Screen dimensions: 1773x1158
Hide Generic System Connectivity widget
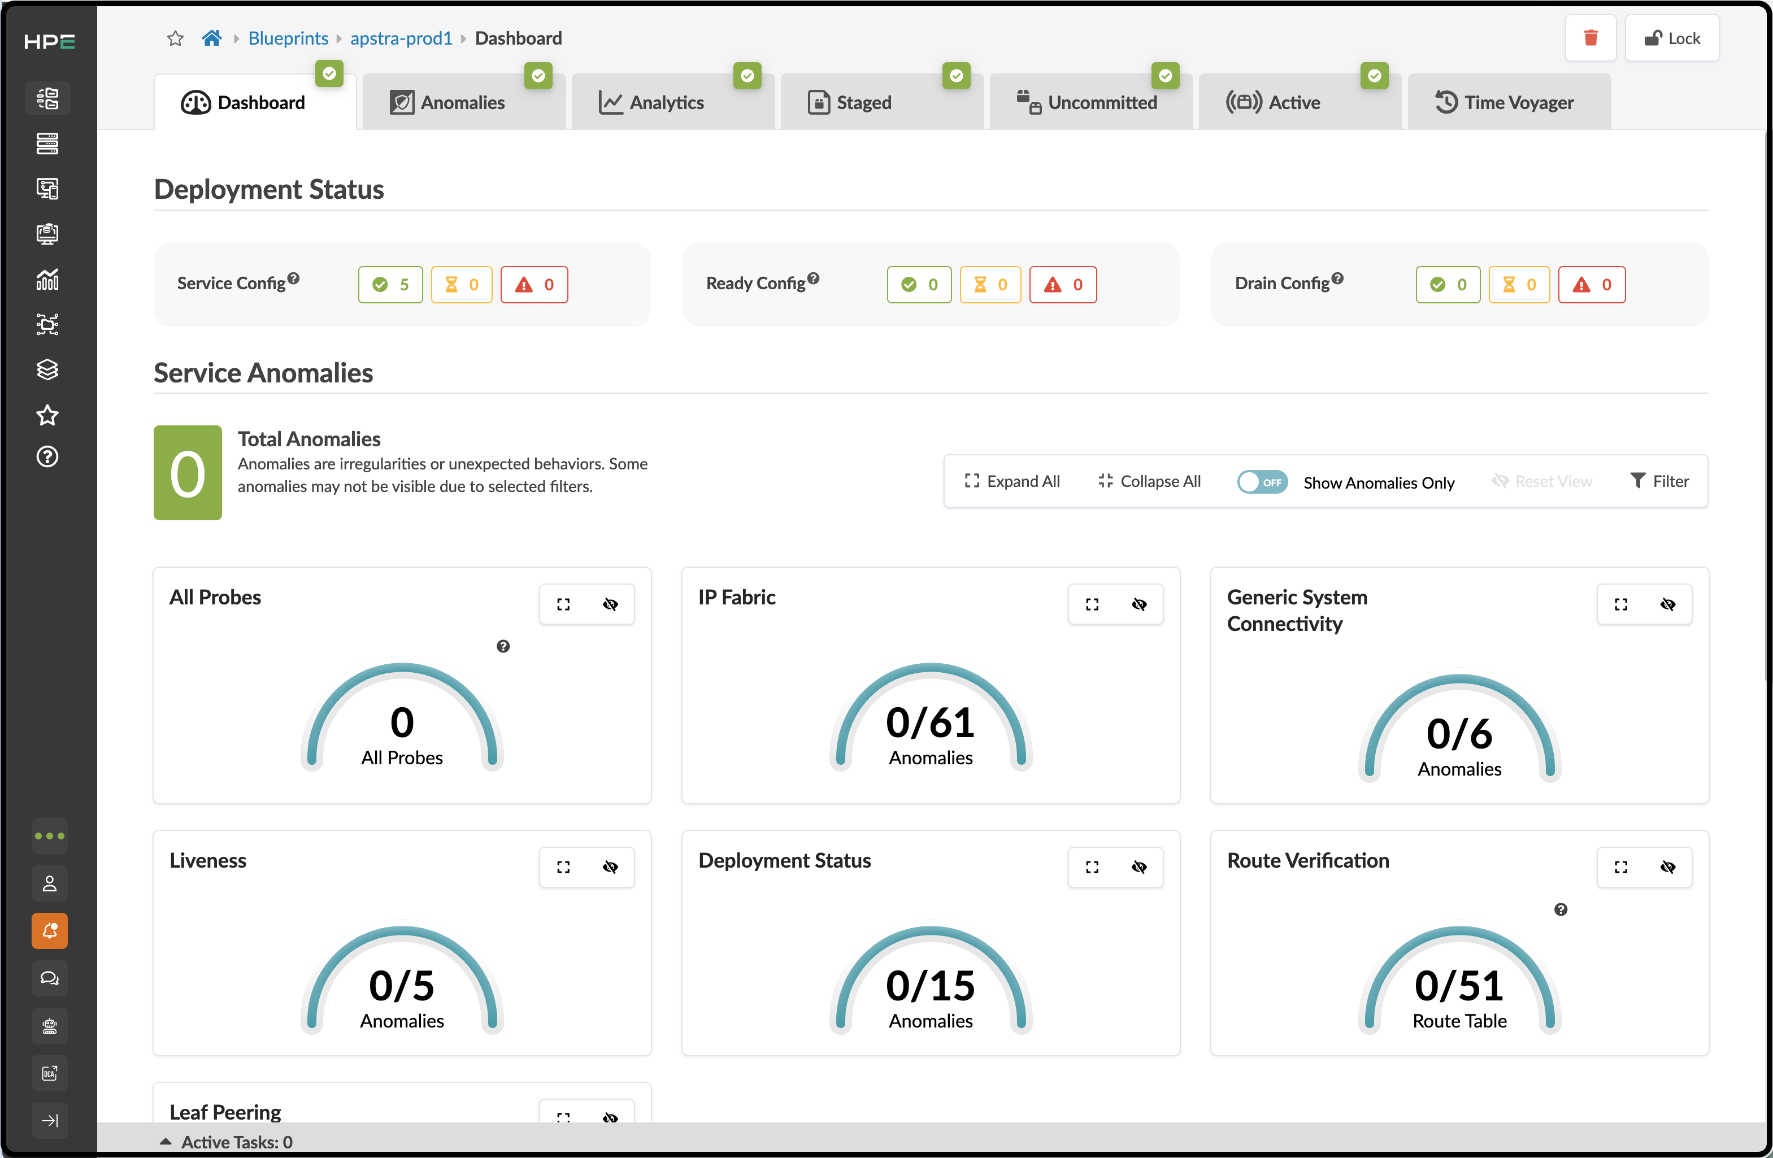1668,604
